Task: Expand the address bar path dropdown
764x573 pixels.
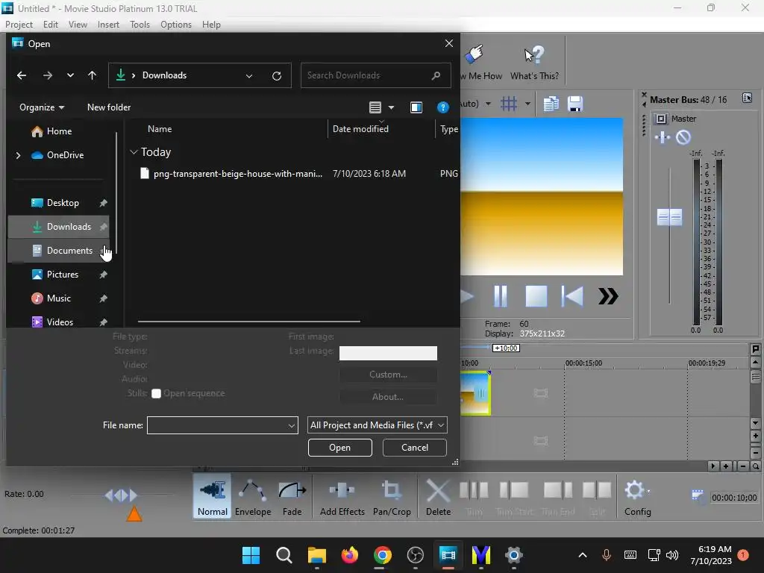Action: [249, 75]
